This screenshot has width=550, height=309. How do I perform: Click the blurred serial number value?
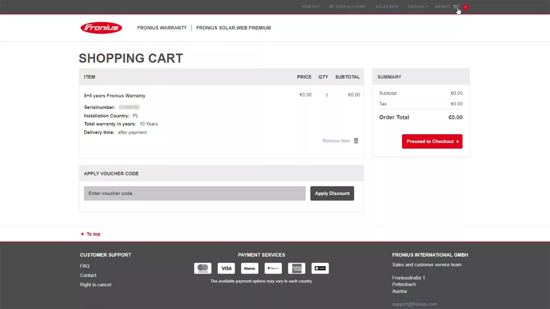point(129,107)
